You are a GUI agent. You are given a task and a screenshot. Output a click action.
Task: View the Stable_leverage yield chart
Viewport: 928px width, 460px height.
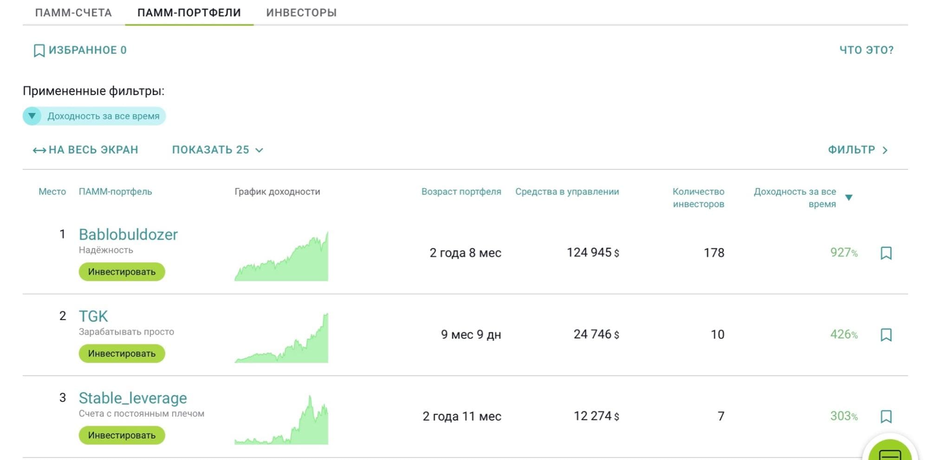pyautogui.click(x=281, y=419)
